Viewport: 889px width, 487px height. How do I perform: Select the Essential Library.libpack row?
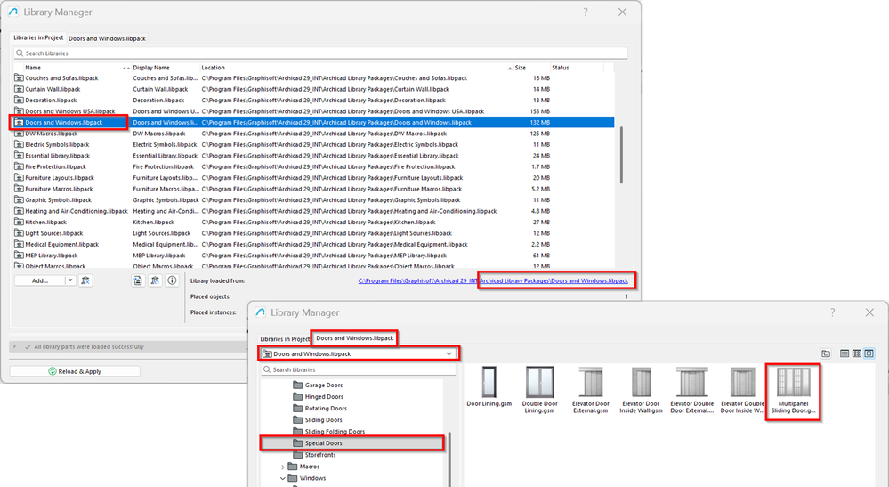click(x=314, y=156)
